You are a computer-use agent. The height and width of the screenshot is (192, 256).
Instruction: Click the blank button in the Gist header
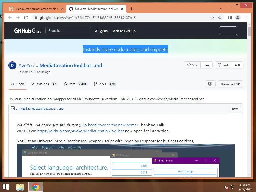(228, 31)
